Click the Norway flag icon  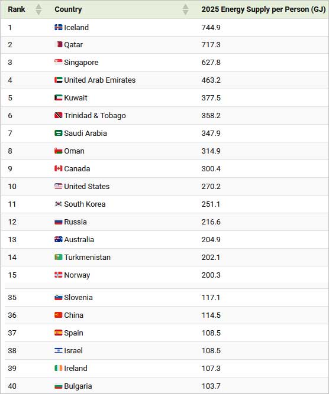tap(59, 275)
